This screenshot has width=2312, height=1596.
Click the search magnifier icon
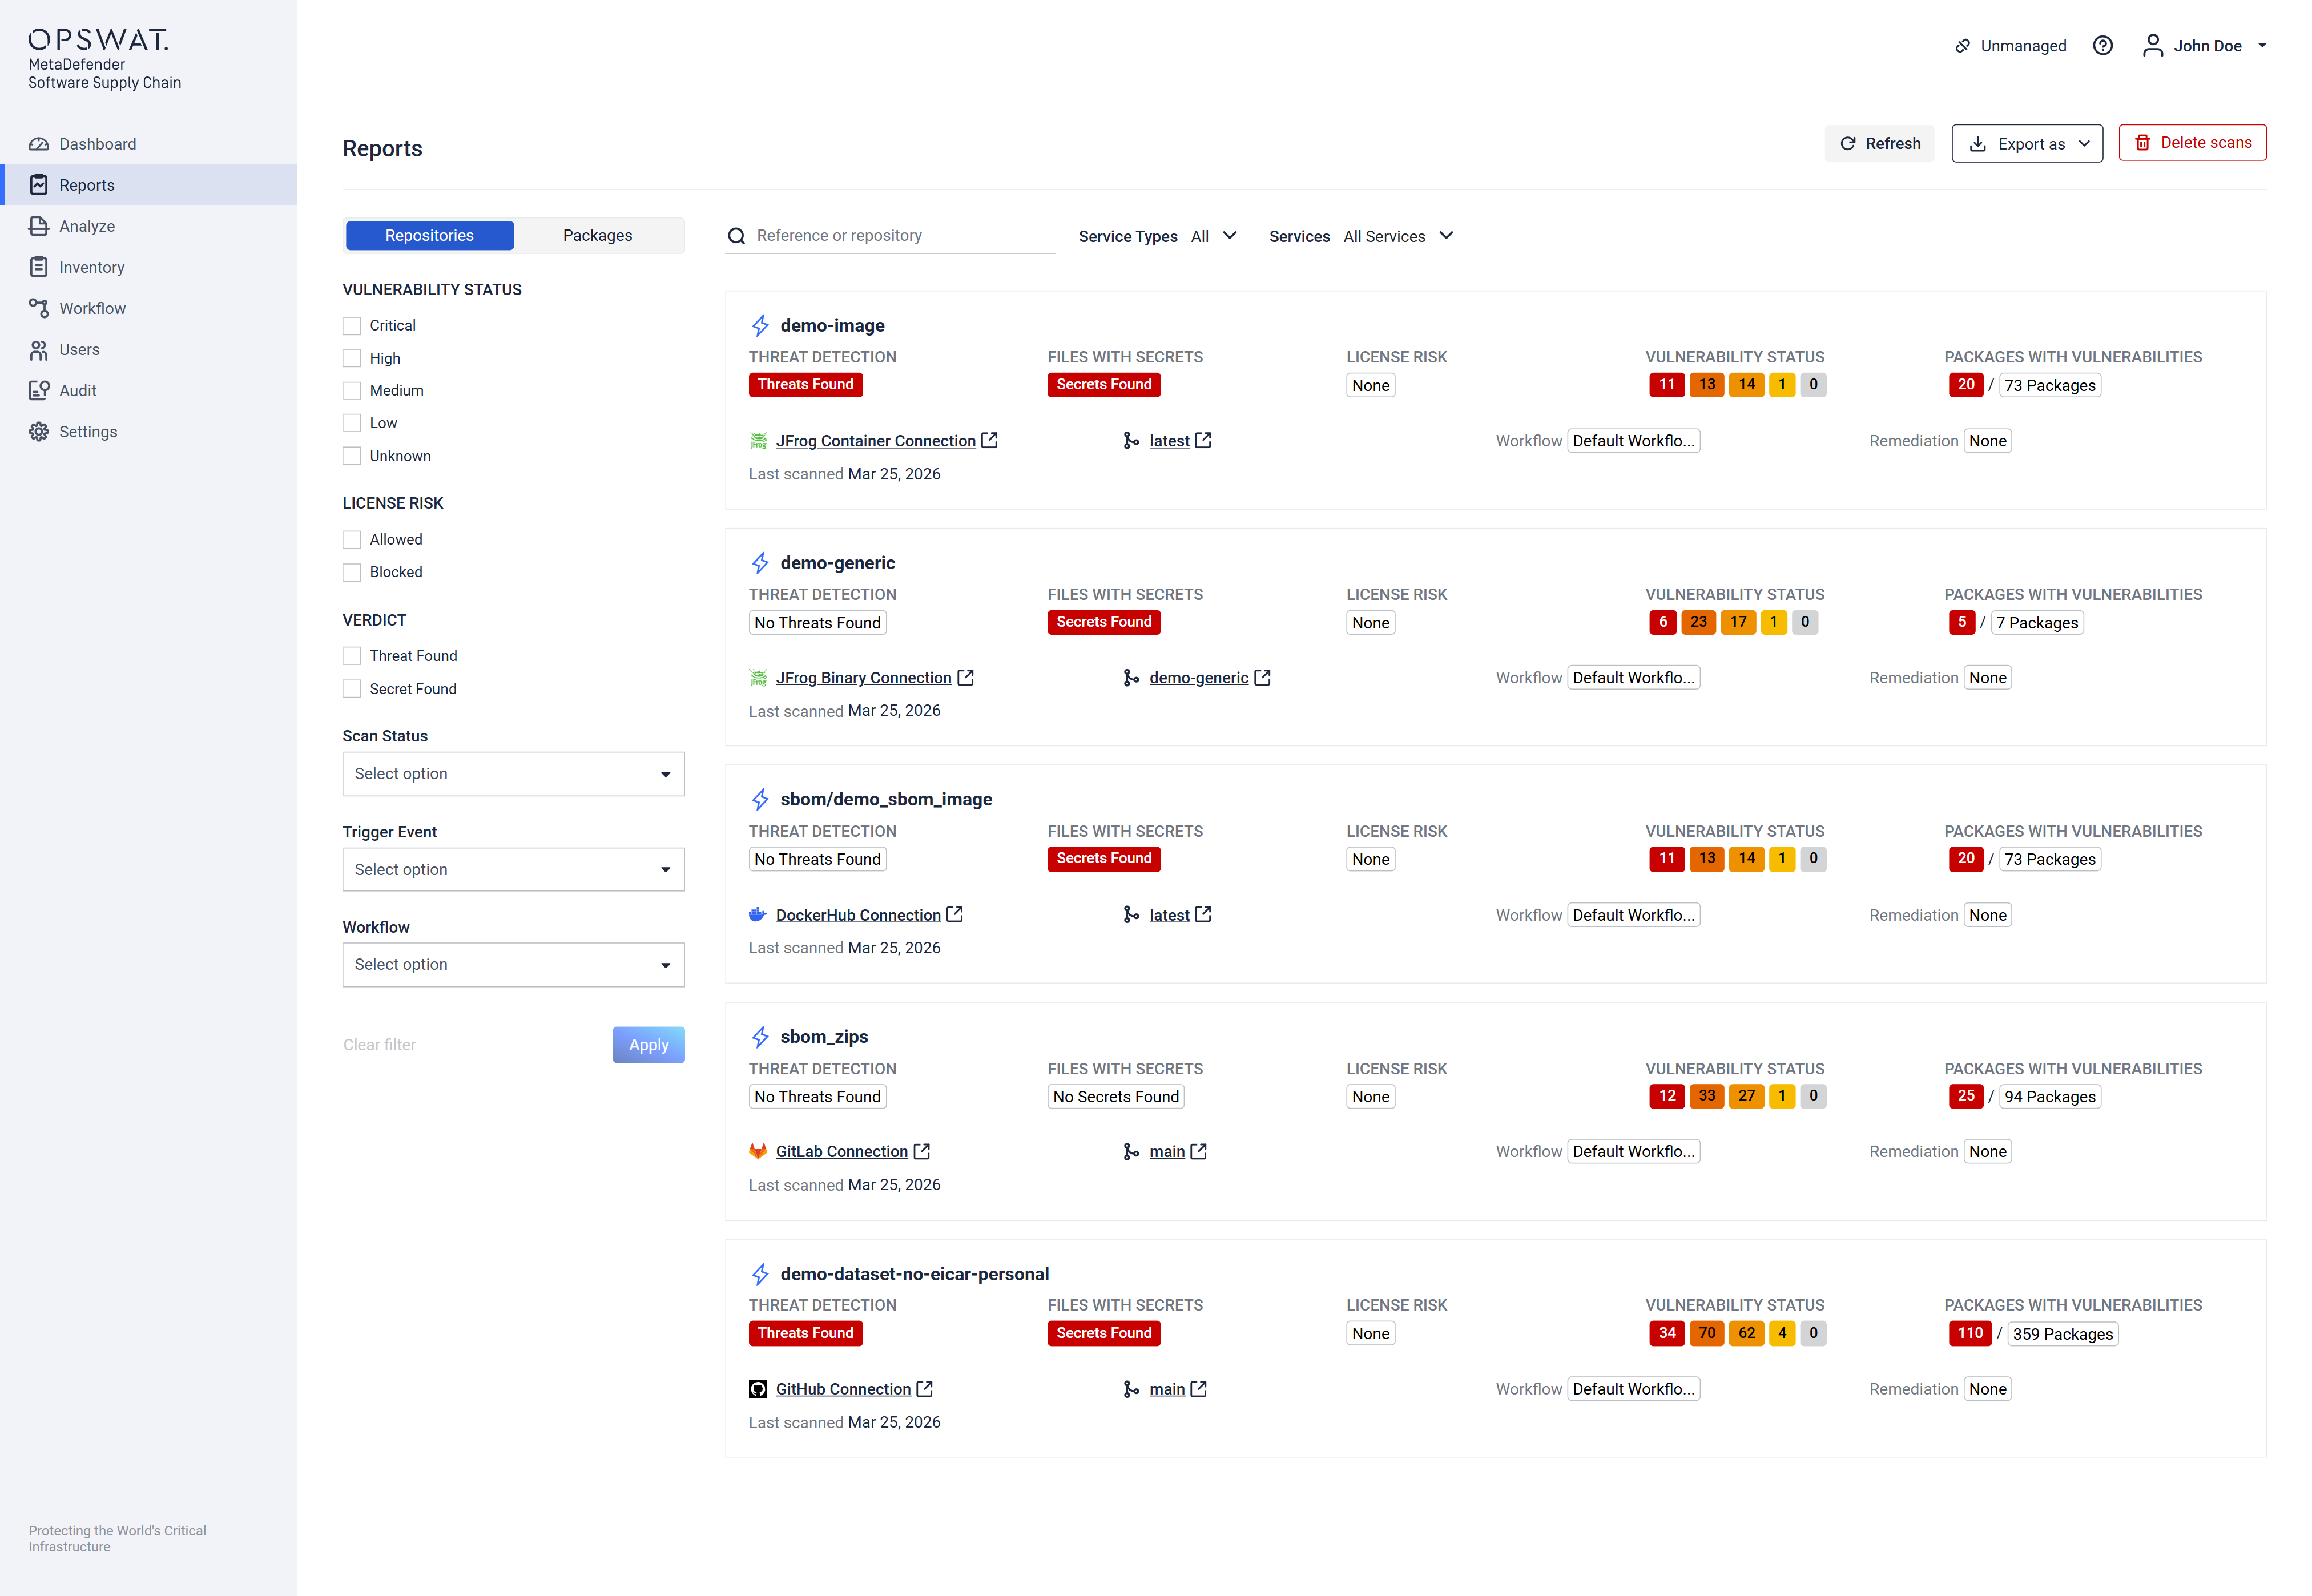tap(737, 236)
